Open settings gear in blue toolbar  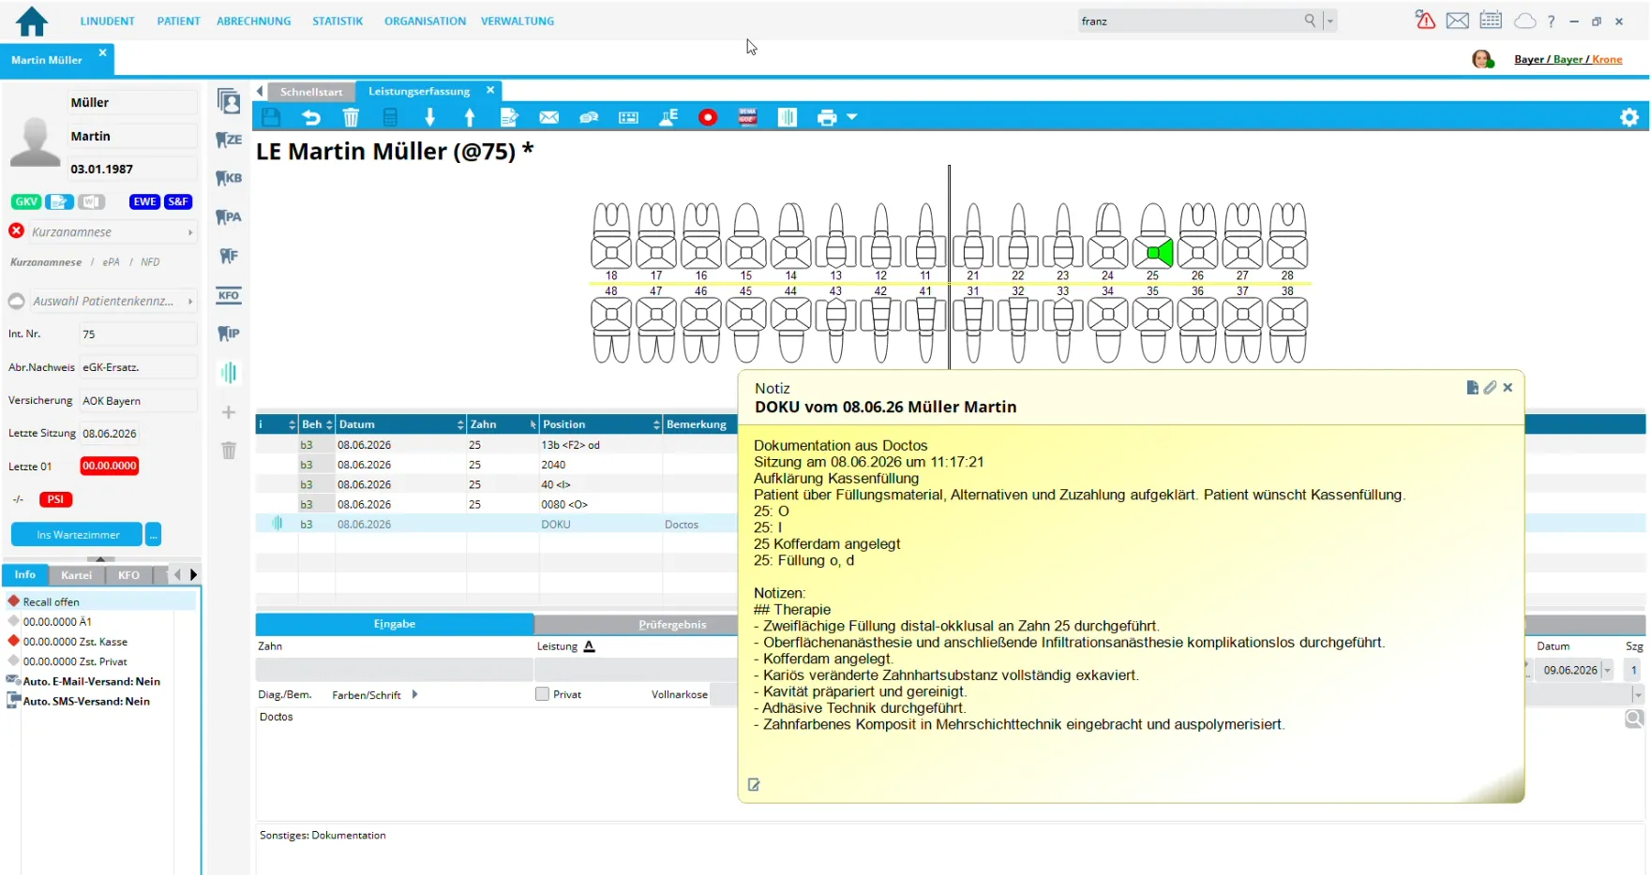coord(1629,117)
